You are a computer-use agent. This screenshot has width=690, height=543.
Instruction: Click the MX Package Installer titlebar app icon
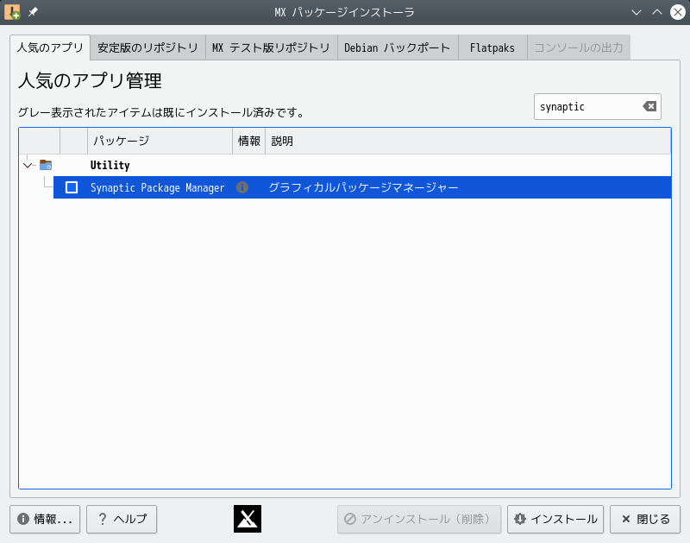tap(12, 12)
